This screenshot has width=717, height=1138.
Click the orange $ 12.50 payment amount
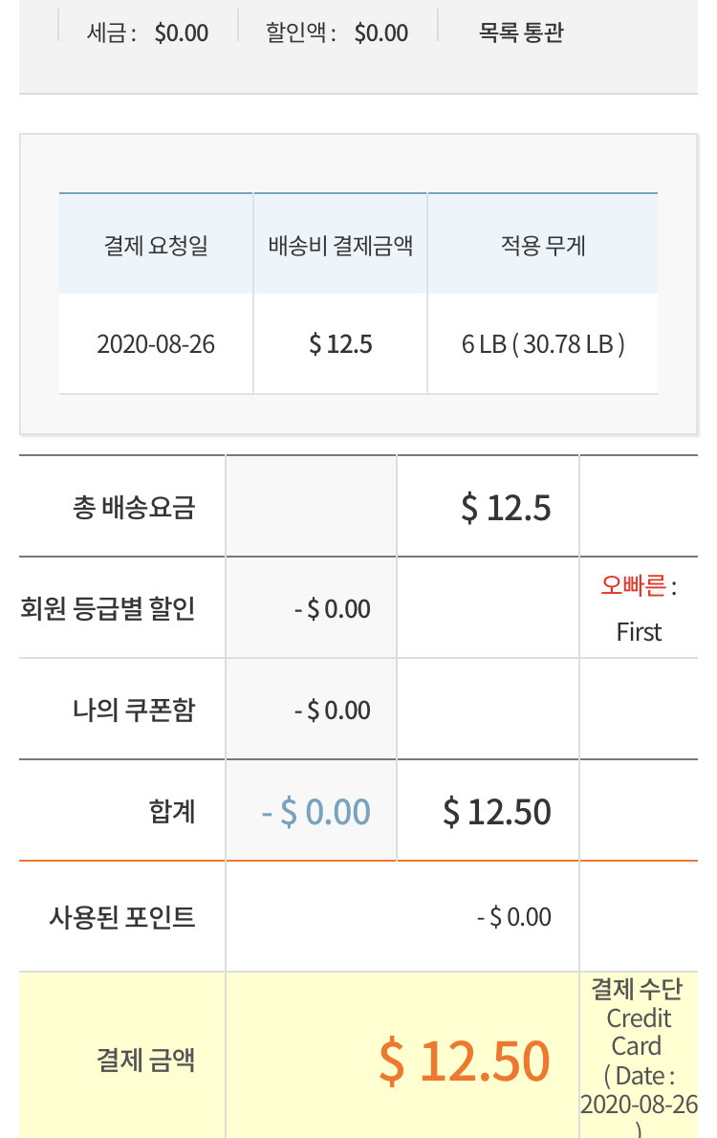(465, 1061)
